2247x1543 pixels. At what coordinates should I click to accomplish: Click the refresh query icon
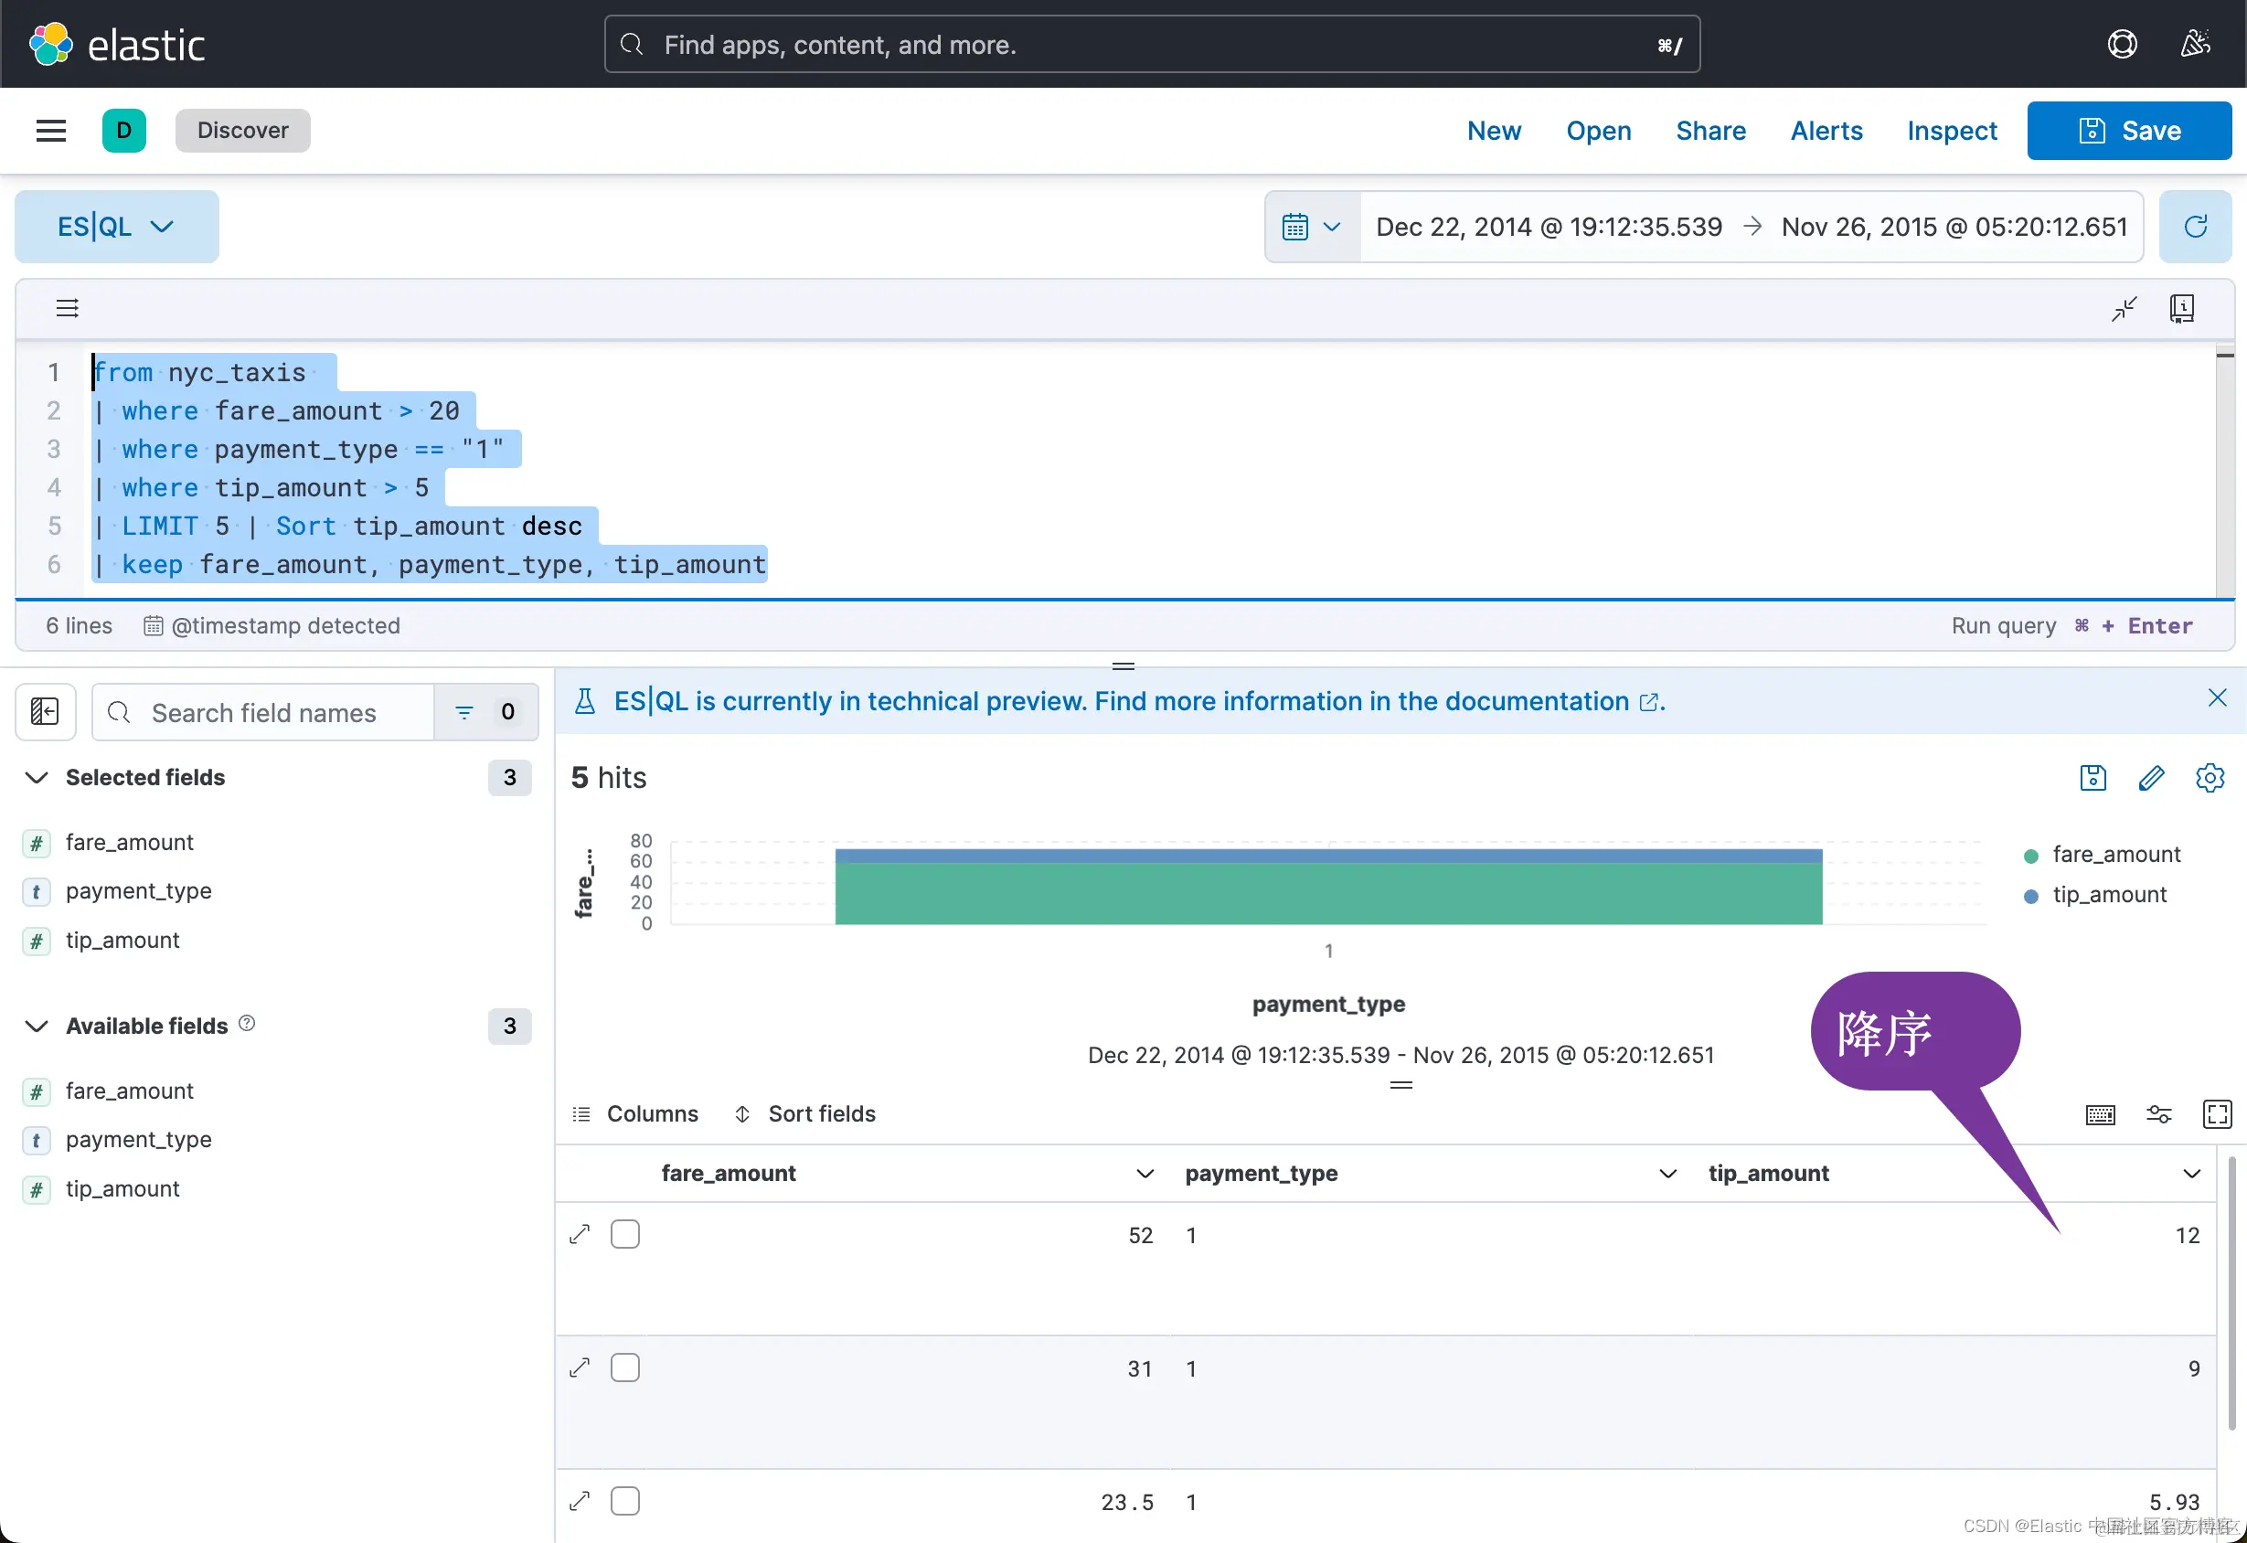(2195, 226)
